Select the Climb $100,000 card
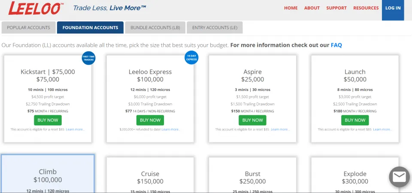 click(48, 174)
